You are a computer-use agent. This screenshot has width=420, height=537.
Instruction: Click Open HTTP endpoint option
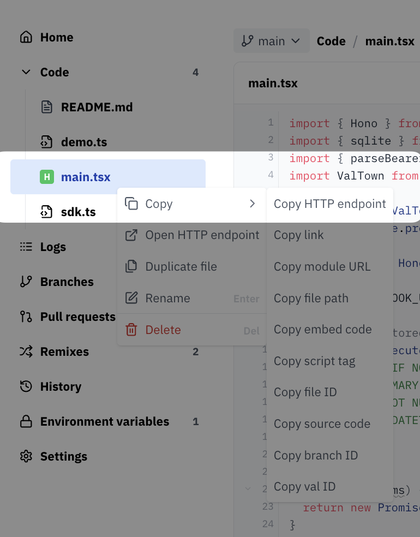(202, 235)
